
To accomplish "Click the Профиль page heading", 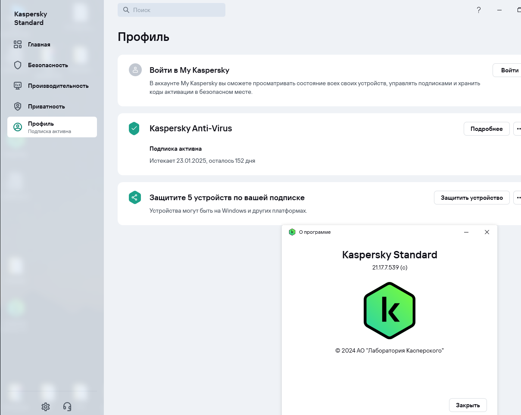I will click(144, 37).
